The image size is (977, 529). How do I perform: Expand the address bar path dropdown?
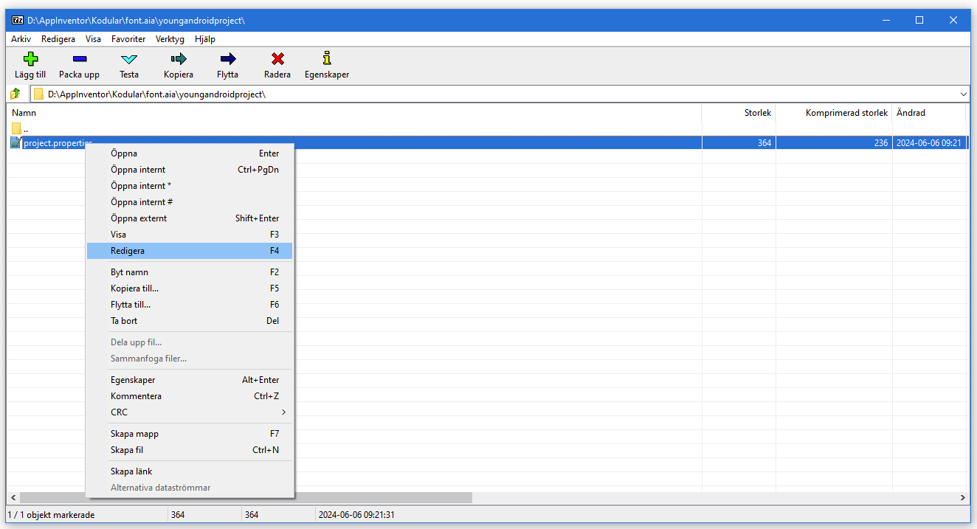(x=963, y=94)
